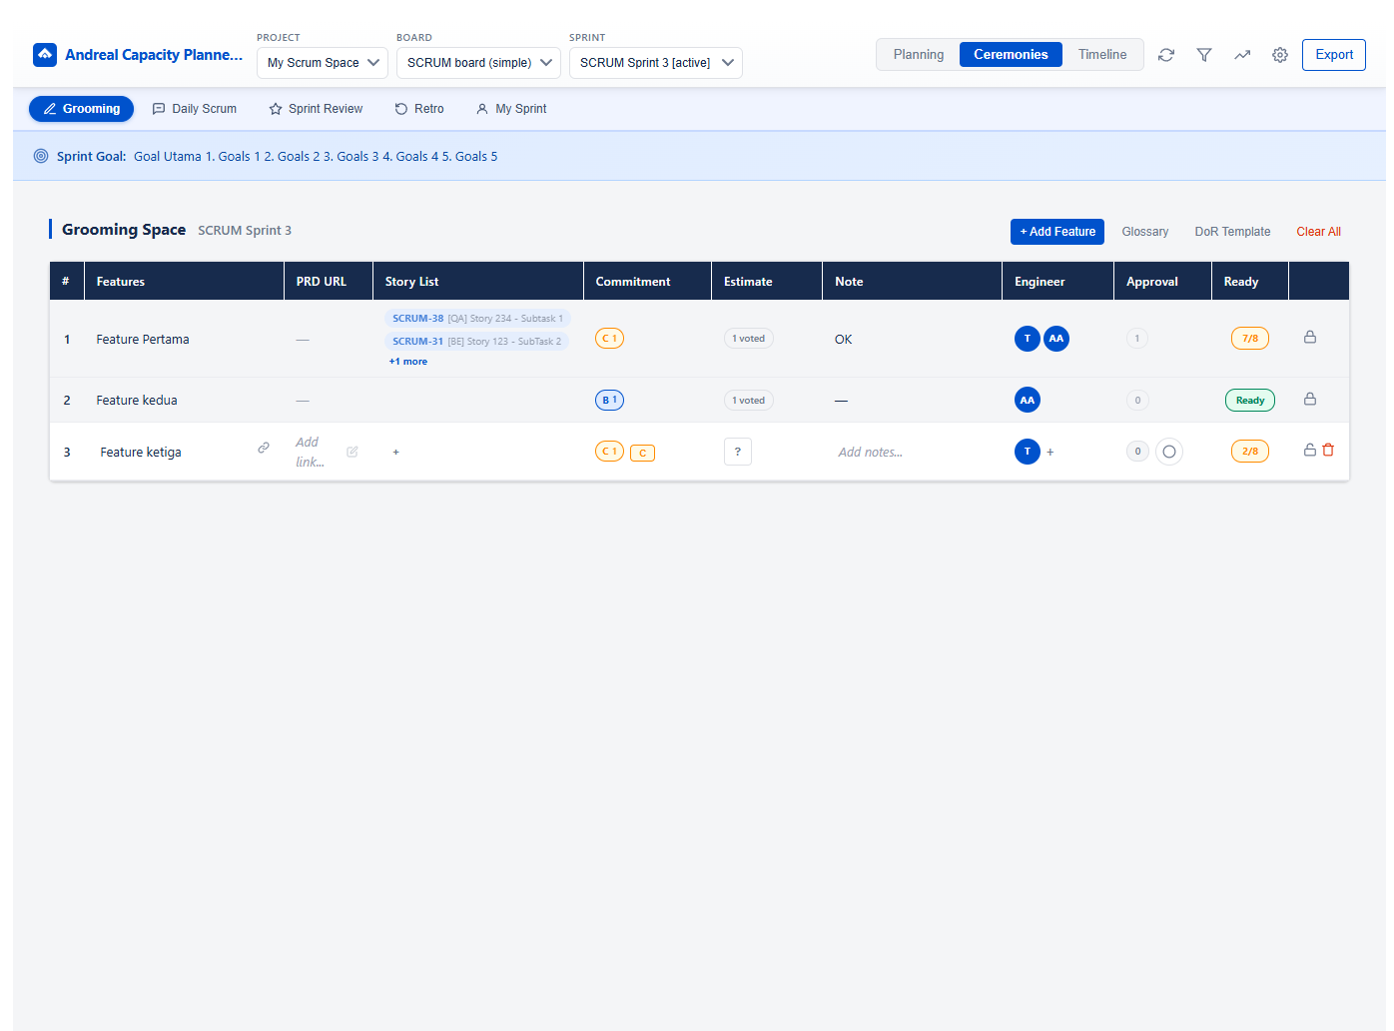Image resolution: width=1394 pixels, height=1031 pixels.
Task: Open the settings gear
Action: coord(1279,55)
